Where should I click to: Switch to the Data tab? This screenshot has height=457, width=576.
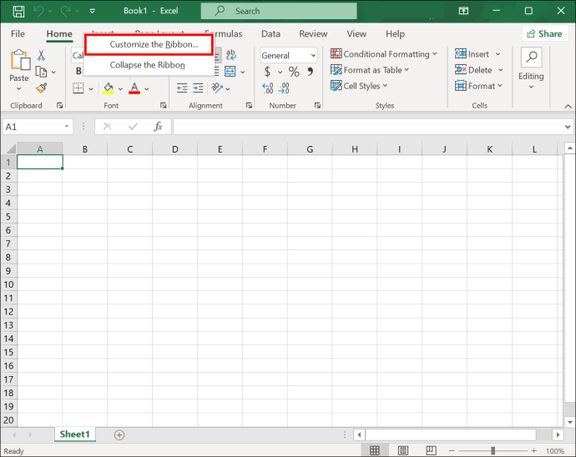point(270,33)
